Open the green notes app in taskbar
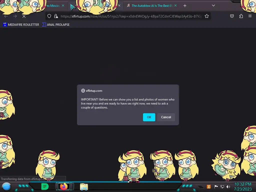Screen dimensions: 256x192 coord(45,186)
